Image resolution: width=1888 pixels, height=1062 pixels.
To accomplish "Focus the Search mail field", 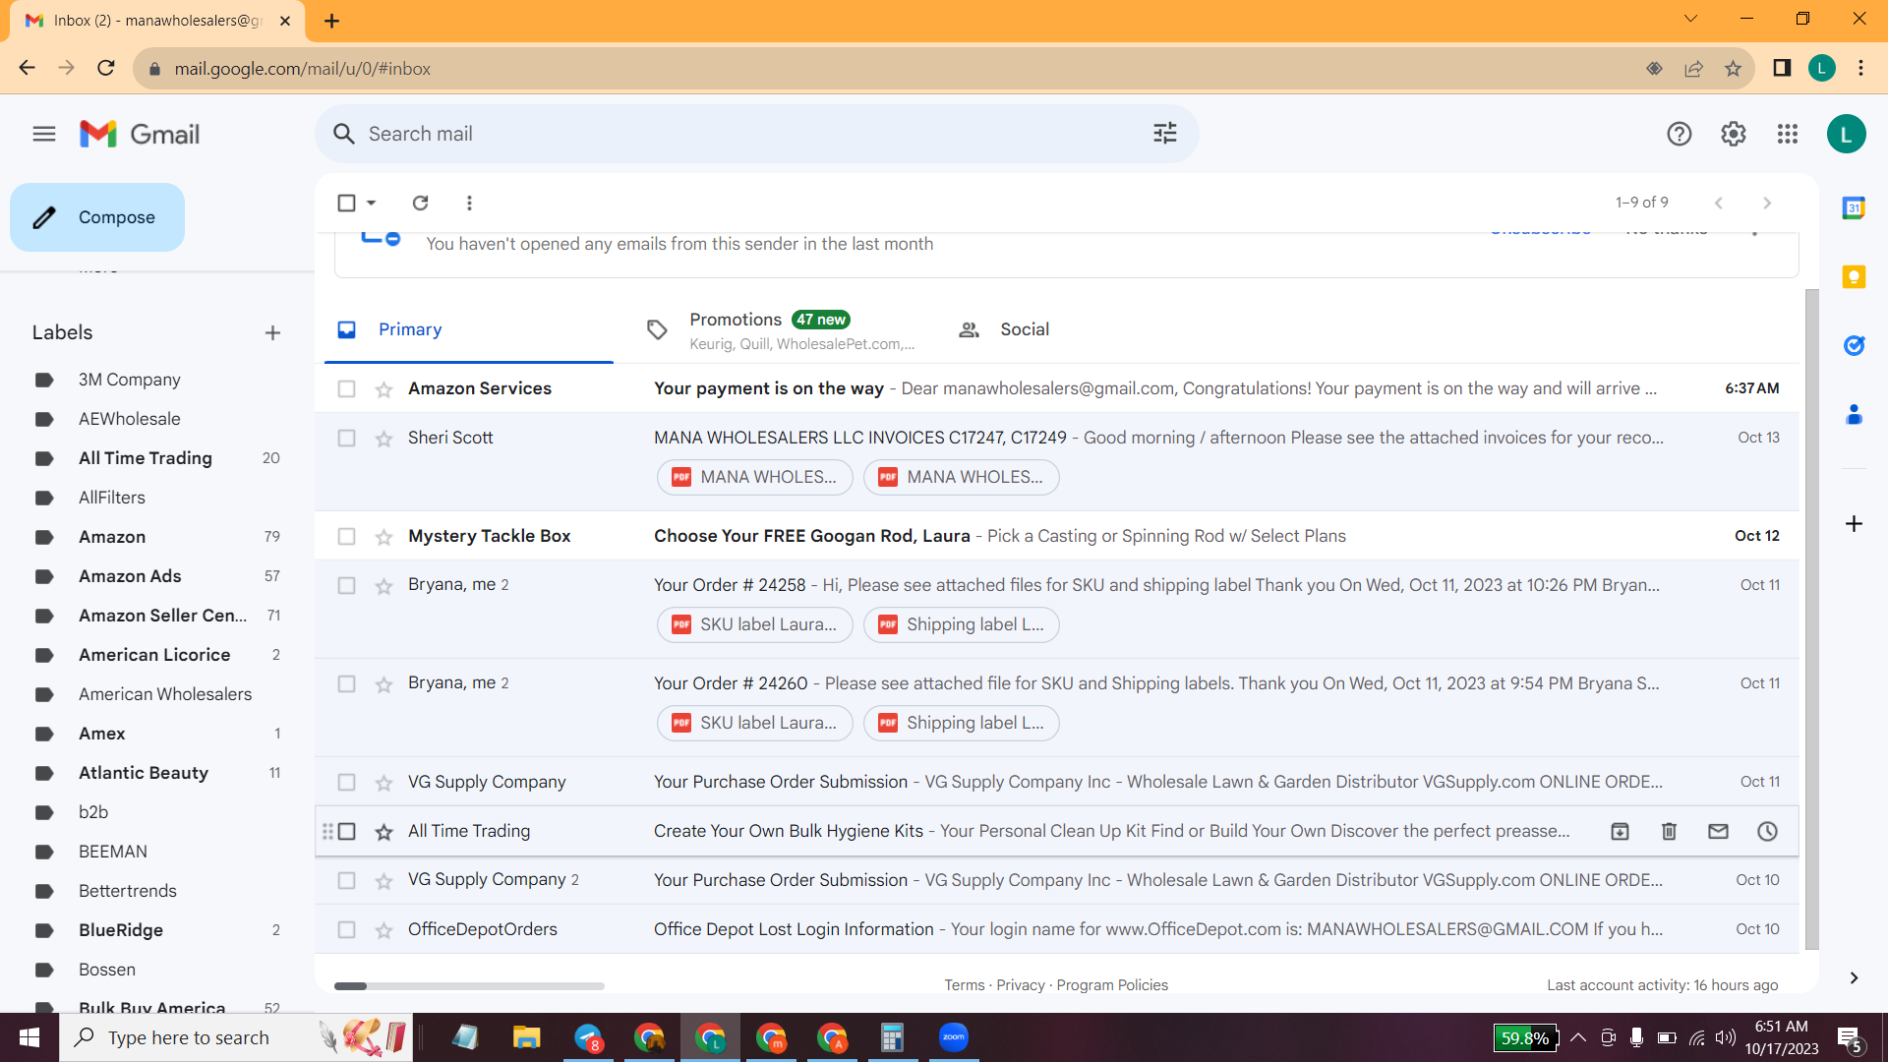I will [755, 134].
